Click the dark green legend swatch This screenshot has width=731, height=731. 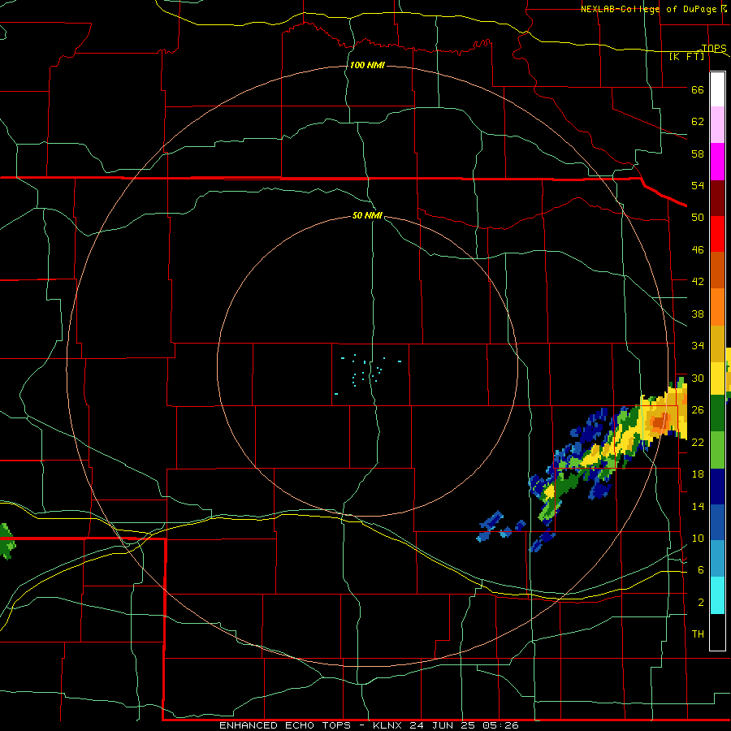point(717,413)
